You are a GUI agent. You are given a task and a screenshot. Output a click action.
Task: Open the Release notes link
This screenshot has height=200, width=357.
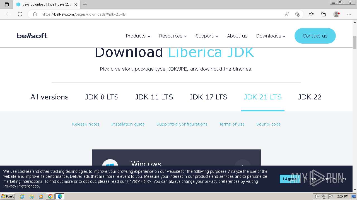[x=86, y=124]
